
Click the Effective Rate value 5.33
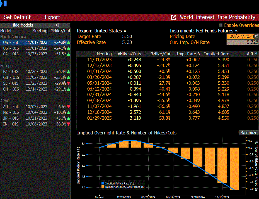tap(127, 42)
